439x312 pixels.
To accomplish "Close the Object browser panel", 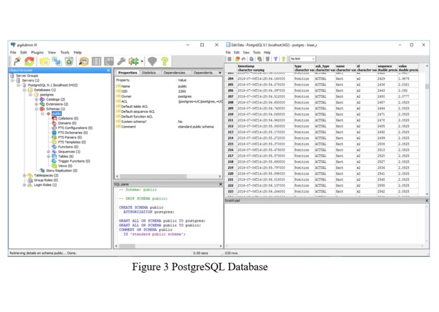I will tap(109, 70).
